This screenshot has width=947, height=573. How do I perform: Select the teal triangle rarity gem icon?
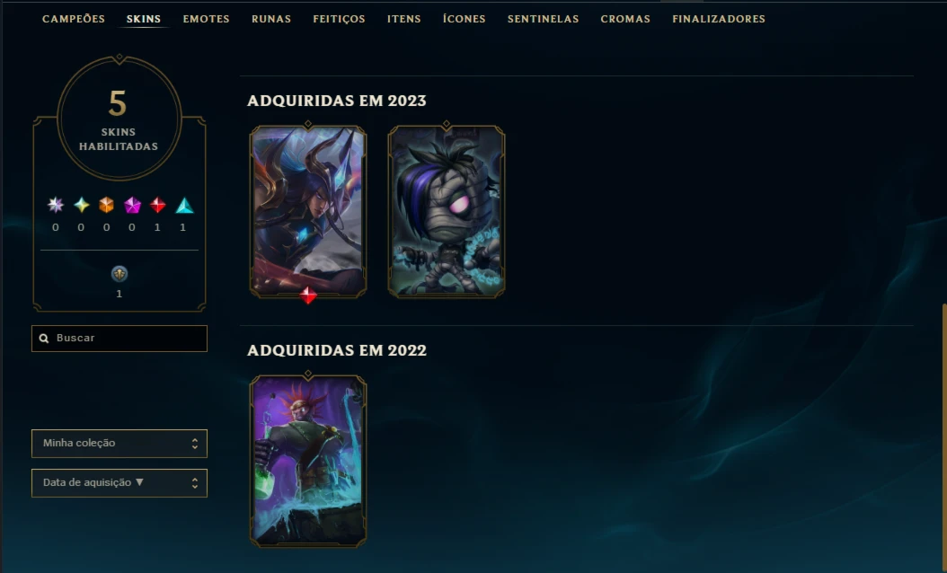(x=184, y=206)
